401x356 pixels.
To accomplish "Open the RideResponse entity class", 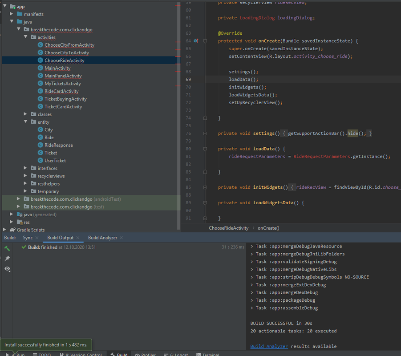I will click(x=59, y=145).
